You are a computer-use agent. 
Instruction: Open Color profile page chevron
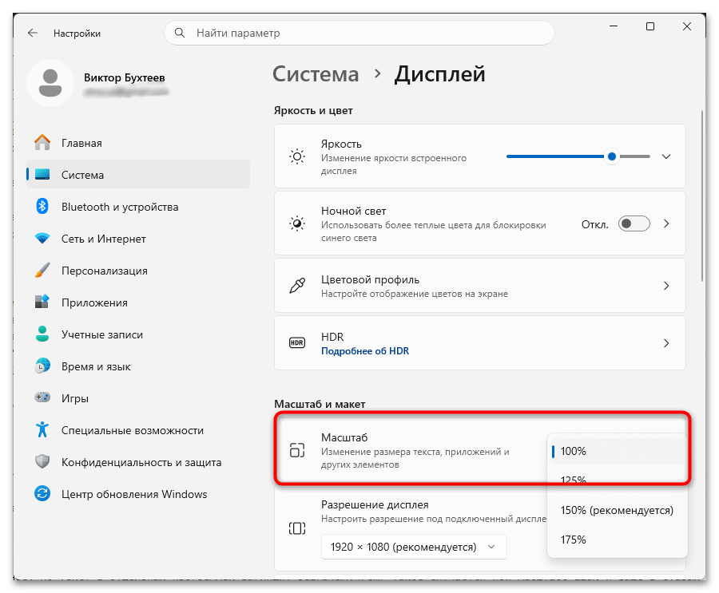pos(667,286)
